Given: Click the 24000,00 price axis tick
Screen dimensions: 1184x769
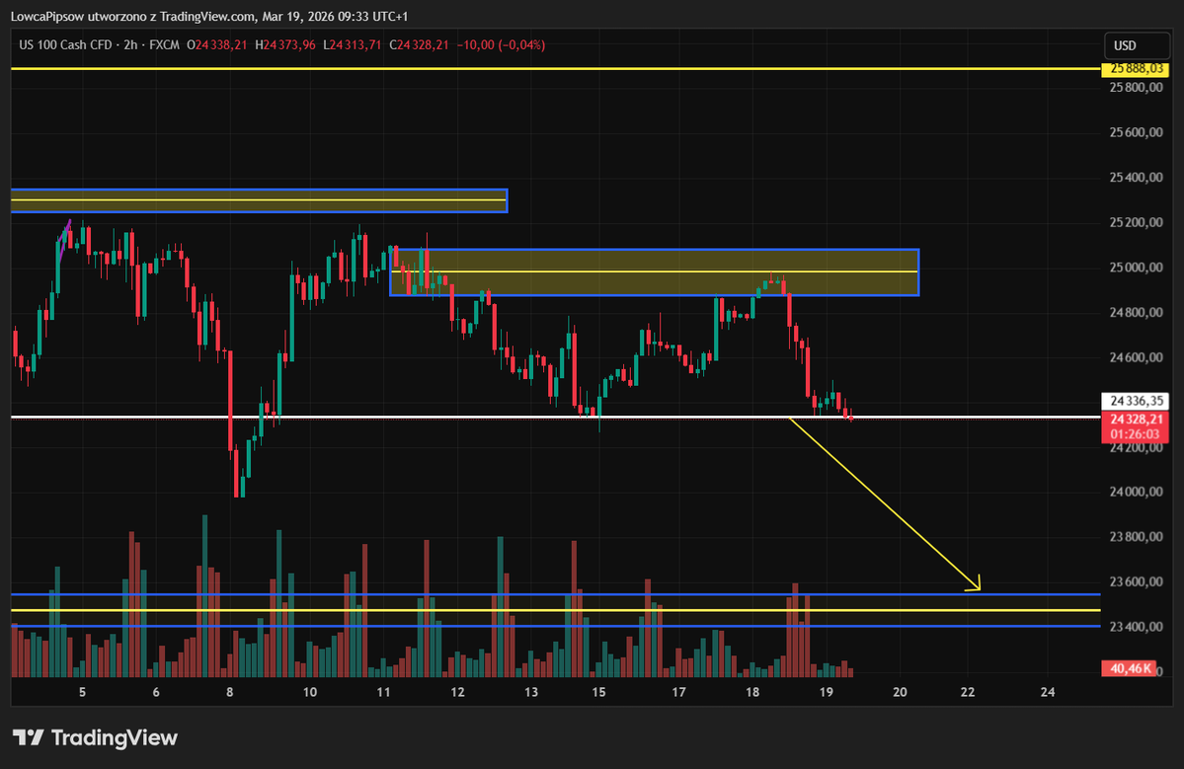Looking at the screenshot, I should tap(1136, 492).
